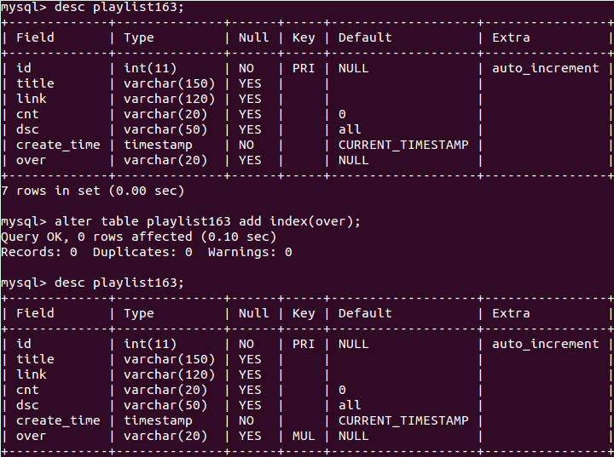
Task: Click the 'Records: 0 Duplicates: 0 Warnings: 0' line
Action: point(147,252)
